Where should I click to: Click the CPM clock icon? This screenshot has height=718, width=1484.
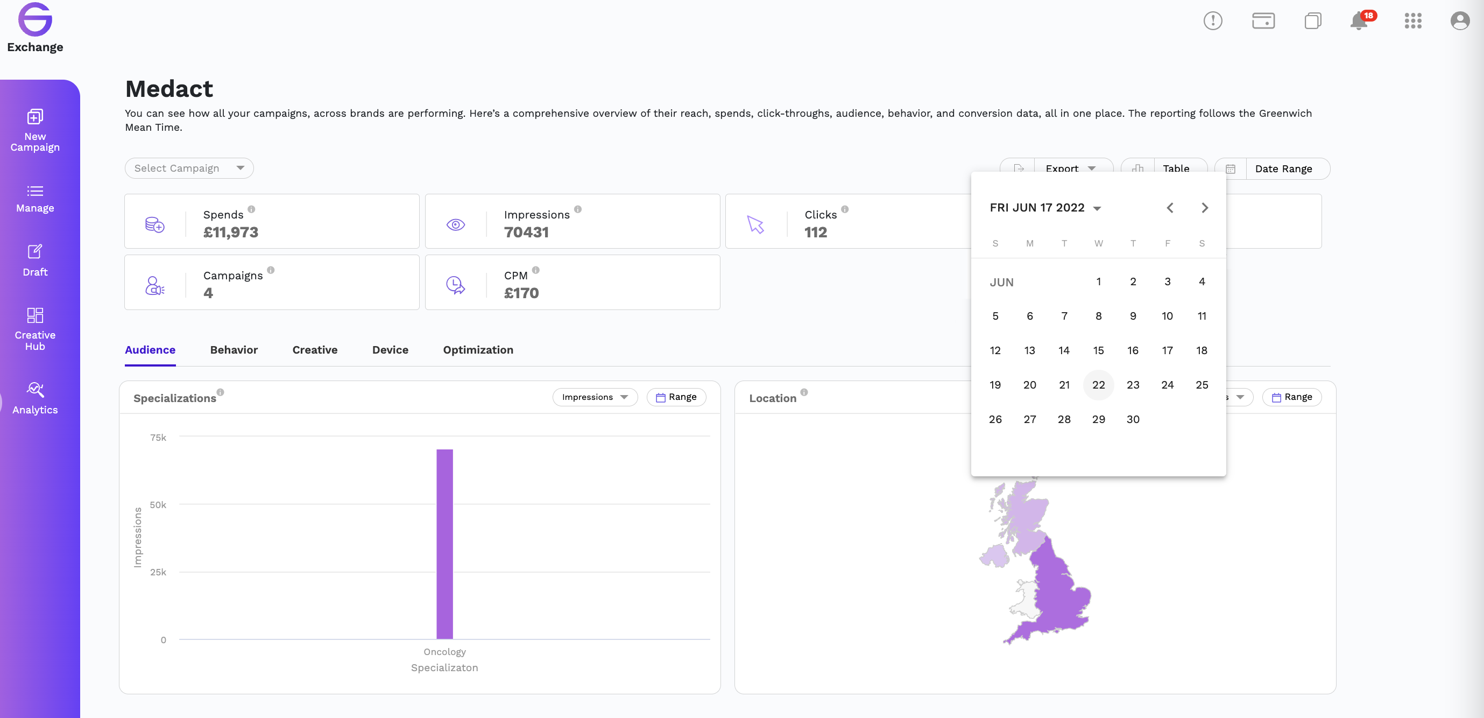click(455, 285)
